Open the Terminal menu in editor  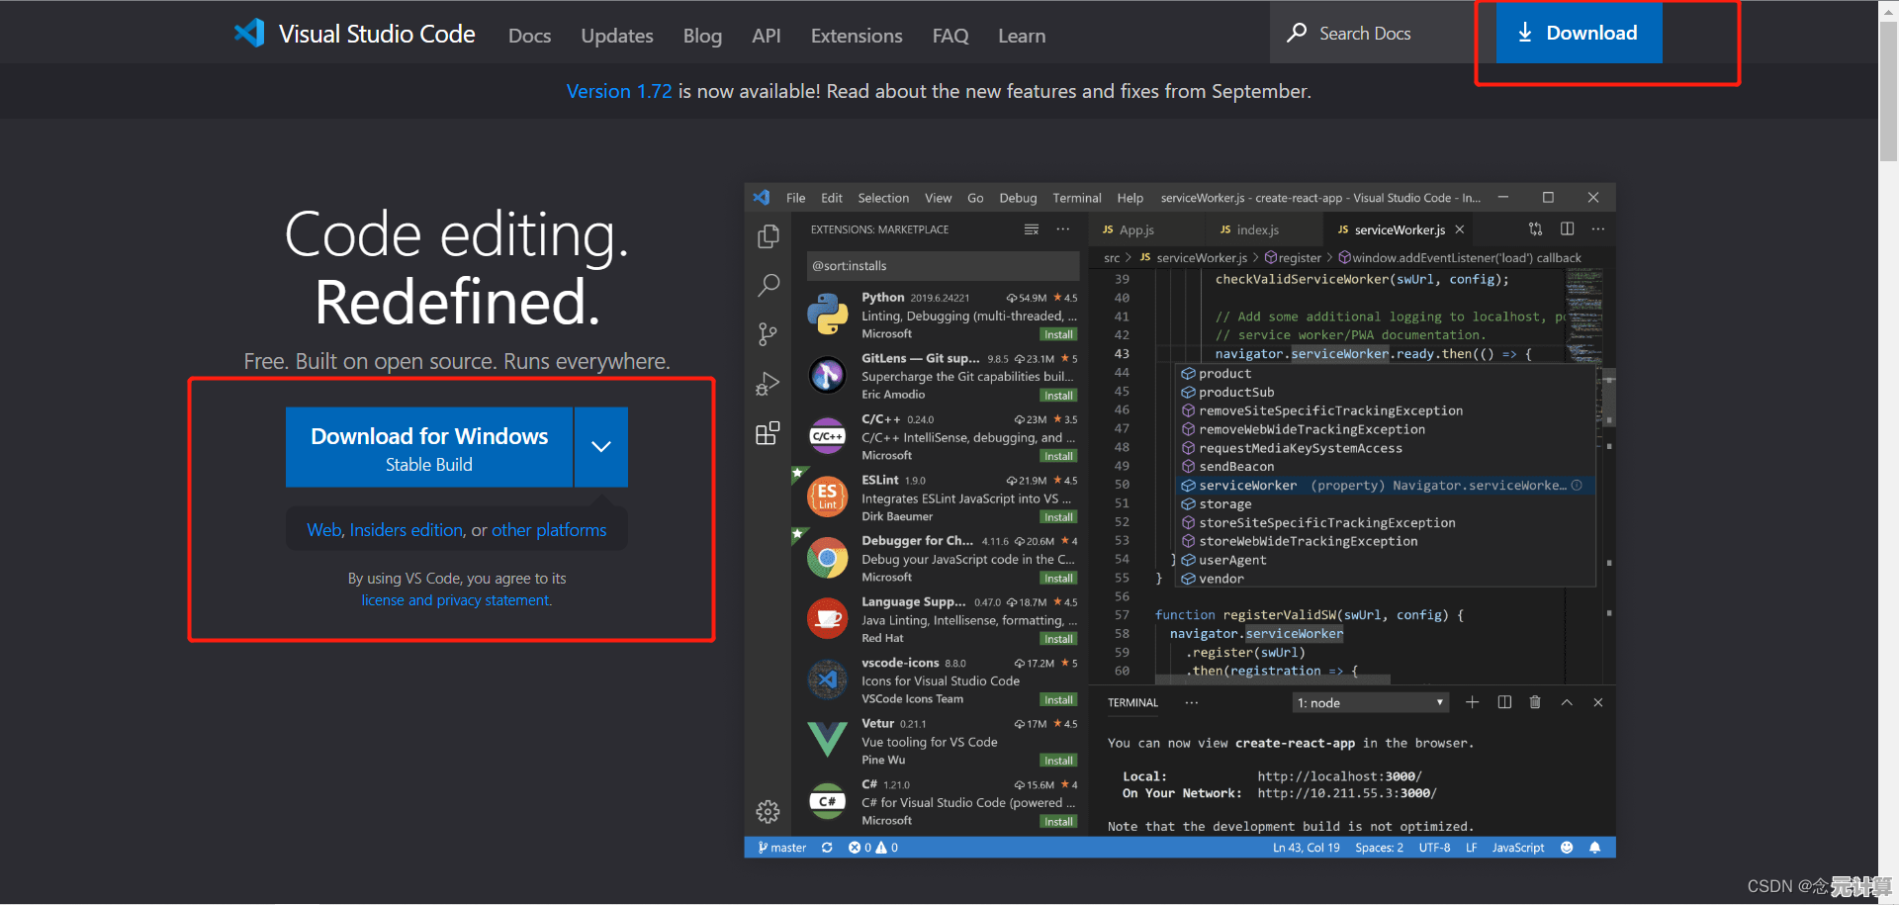pyautogui.click(x=1077, y=198)
